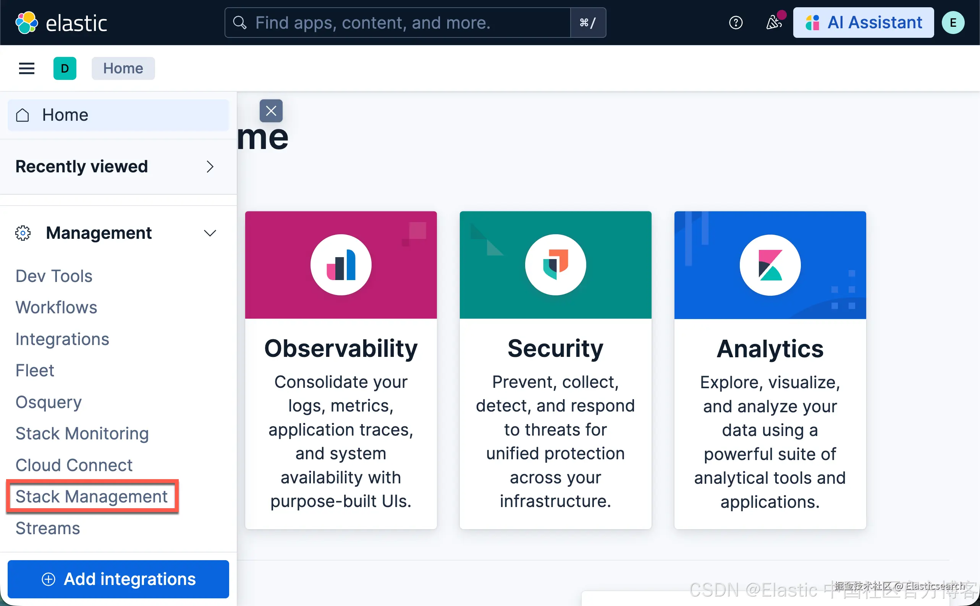Screen dimensions: 980x606
Task: Click the D space avatar
Action: (x=65, y=68)
